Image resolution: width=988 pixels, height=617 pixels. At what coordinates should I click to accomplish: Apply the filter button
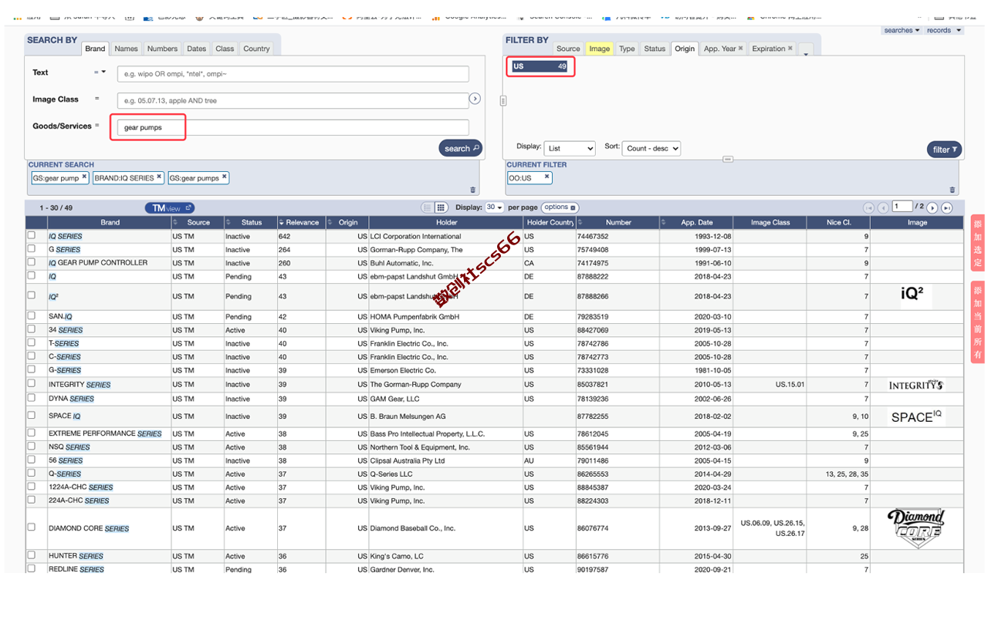(944, 150)
